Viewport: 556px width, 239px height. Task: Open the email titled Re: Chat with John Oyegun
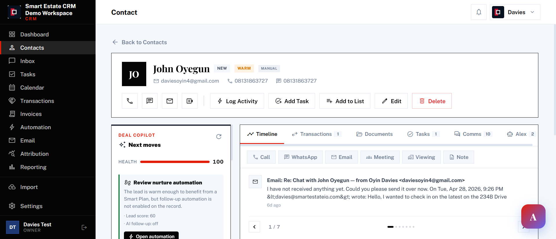tap(366, 180)
